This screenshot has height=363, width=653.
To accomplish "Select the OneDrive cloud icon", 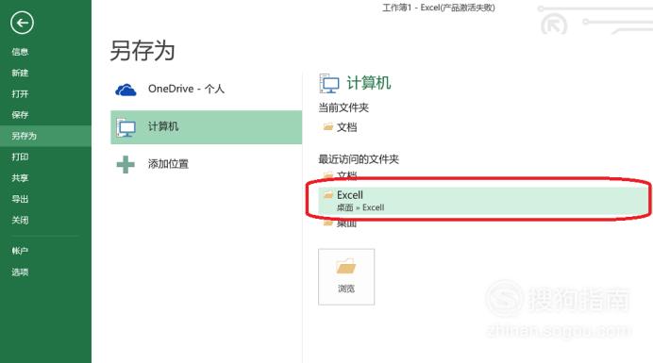I will [126, 90].
